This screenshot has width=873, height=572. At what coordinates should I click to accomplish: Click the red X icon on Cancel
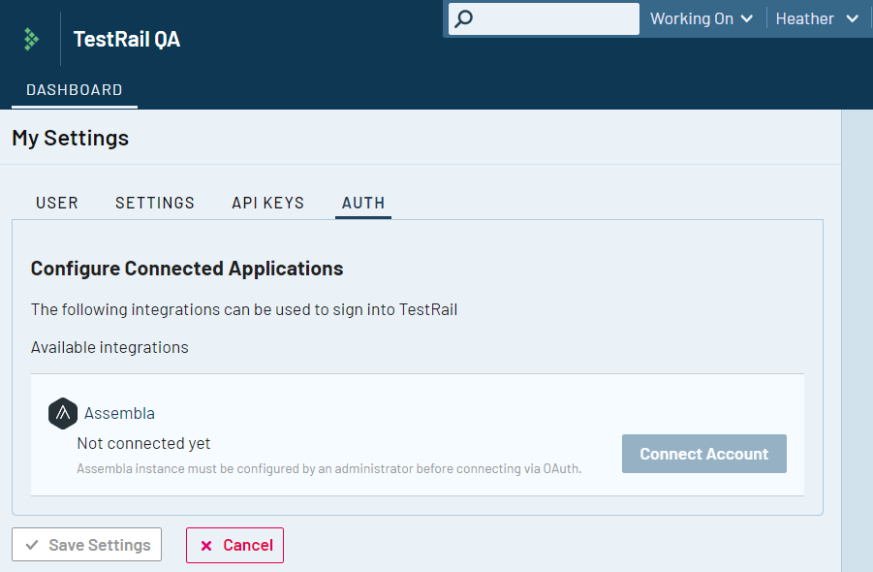(x=206, y=545)
